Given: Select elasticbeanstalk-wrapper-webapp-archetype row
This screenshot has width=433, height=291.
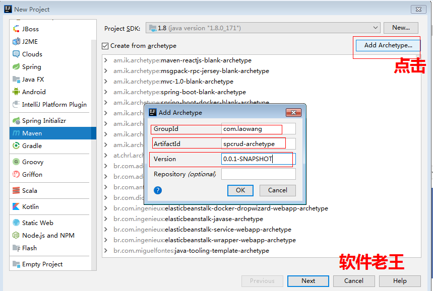Looking at the screenshot, I should [x=204, y=240].
